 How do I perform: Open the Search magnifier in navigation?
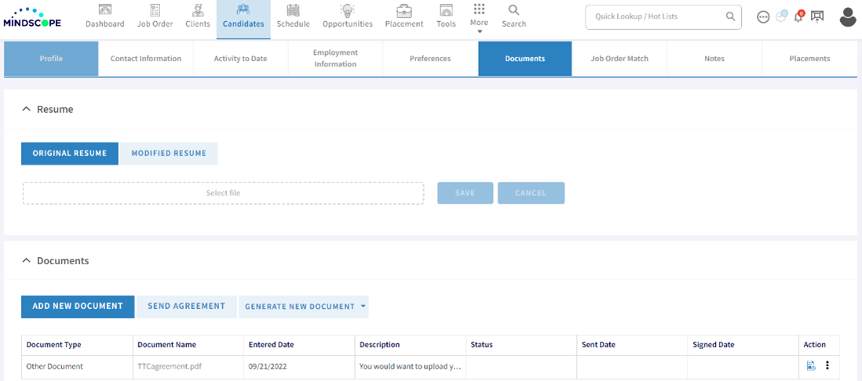(514, 16)
